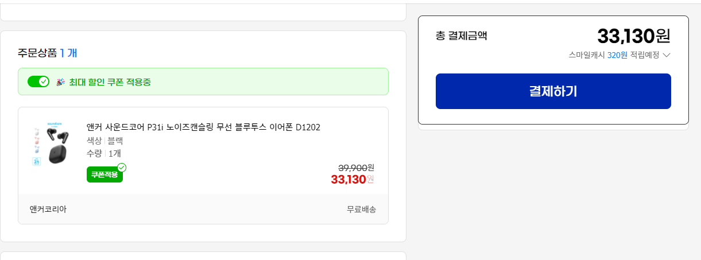
Task: Click the 앤커코리아 seller name
Action: click(48, 209)
